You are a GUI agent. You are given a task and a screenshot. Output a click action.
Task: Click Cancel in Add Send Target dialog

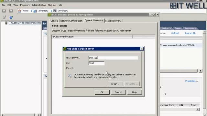tap(118, 92)
